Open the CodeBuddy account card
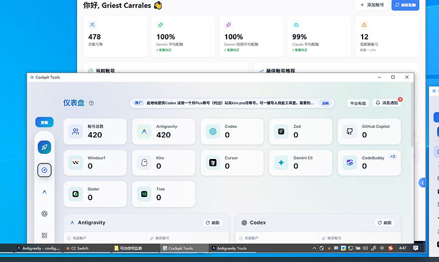 click(x=369, y=163)
